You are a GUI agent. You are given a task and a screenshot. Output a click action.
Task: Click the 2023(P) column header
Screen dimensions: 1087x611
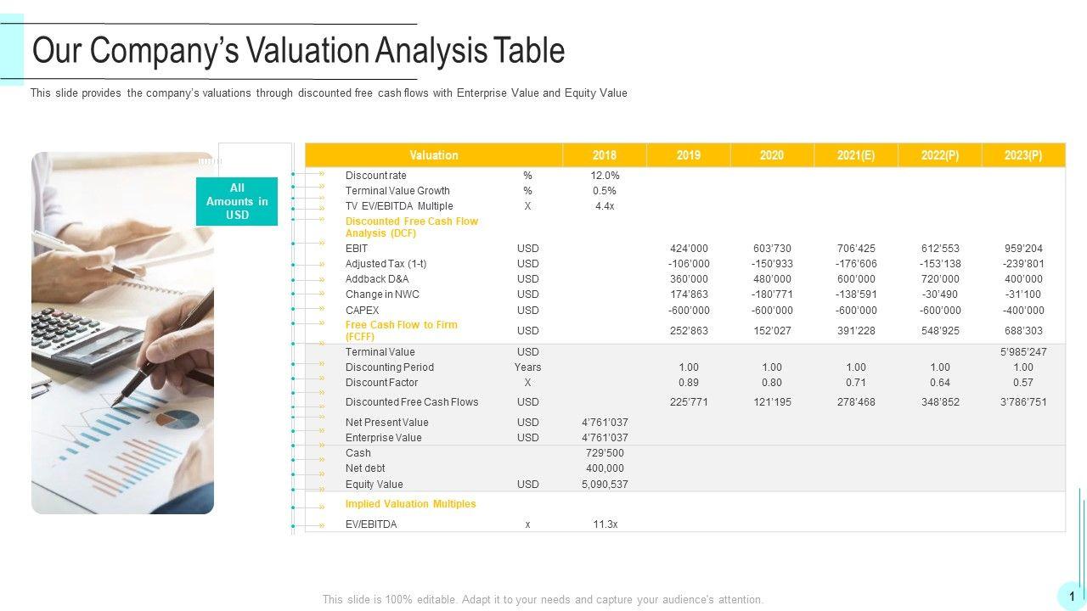tap(1023, 155)
